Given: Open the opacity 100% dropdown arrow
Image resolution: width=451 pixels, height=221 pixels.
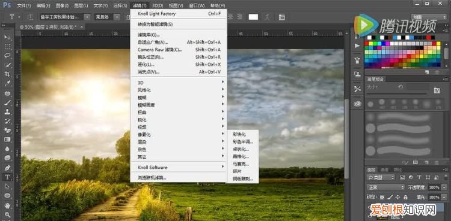Looking at the screenshot, I should click(x=444, y=187).
